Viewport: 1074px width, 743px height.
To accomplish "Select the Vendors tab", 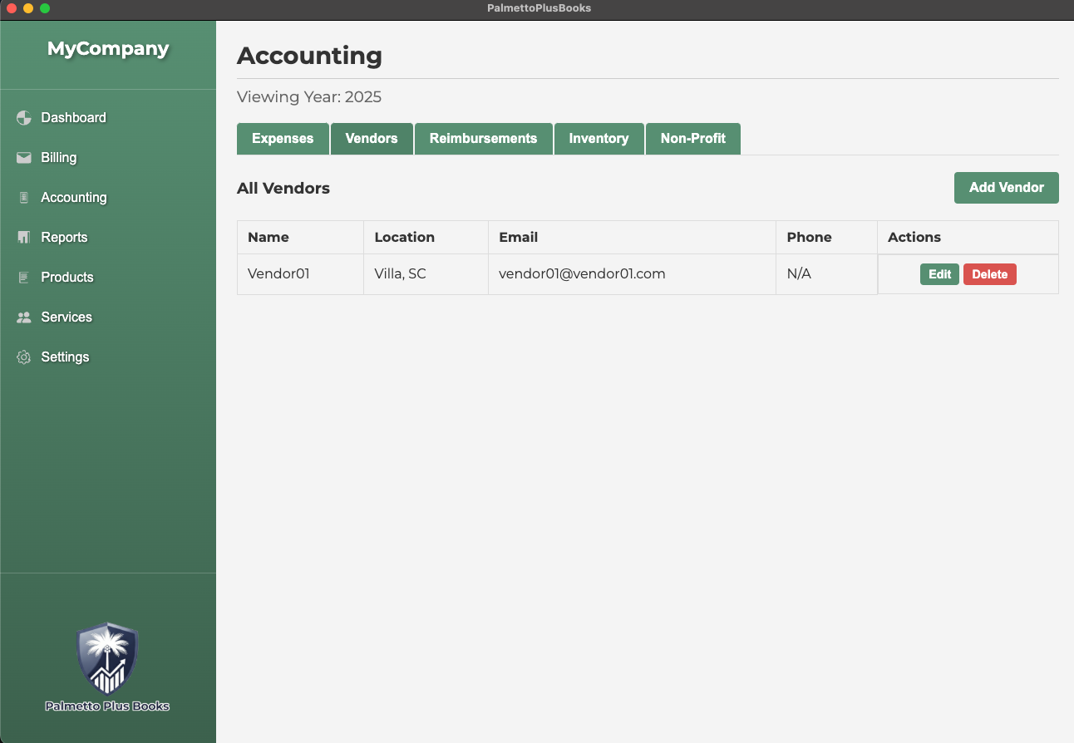I will click(x=372, y=139).
